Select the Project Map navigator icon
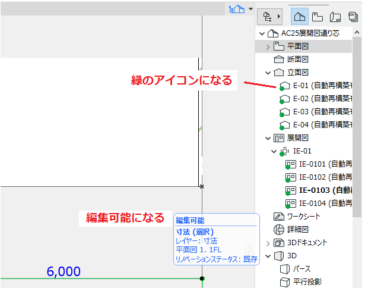This screenshot has height=288, width=365. click(x=300, y=17)
